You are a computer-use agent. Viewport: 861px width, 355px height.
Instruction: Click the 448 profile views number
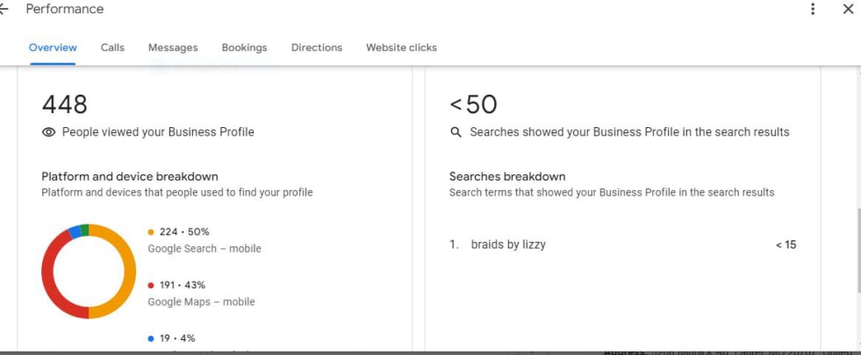click(x=65, y=105)
